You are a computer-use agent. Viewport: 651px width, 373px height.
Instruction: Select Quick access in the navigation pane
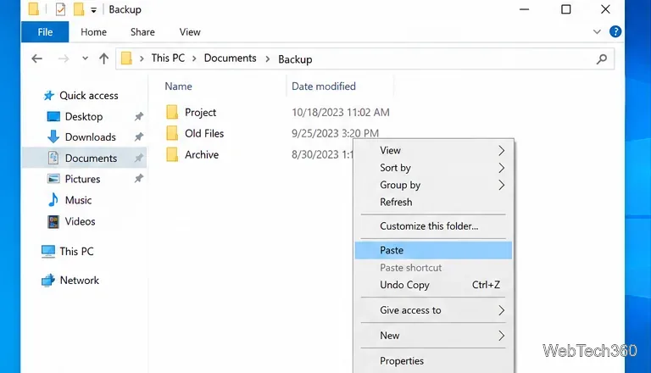(88, 96)
